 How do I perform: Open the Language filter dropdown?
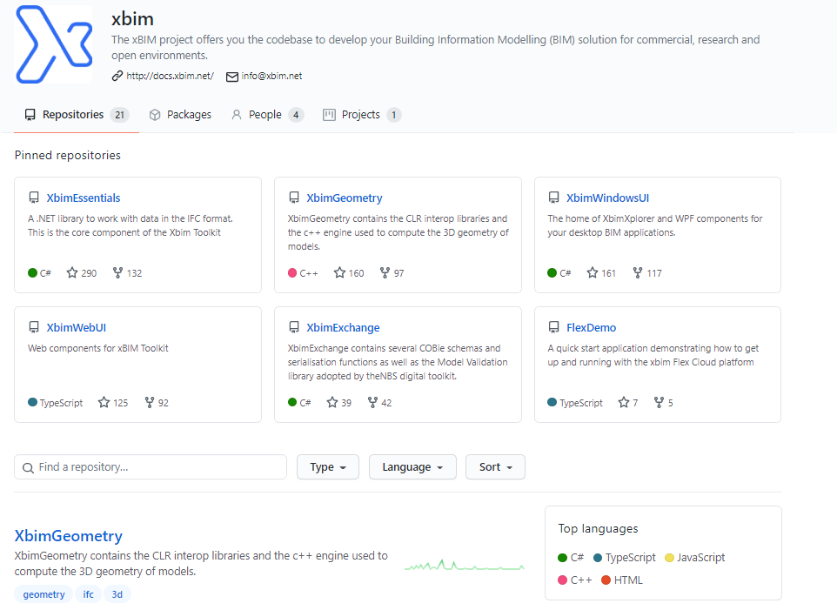pyautogui.click(x=412, y=467)
